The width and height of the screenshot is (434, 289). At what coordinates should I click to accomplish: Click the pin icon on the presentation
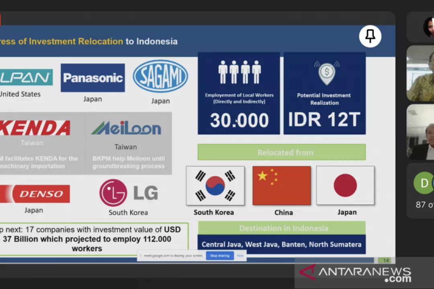(x=370, y=36)
